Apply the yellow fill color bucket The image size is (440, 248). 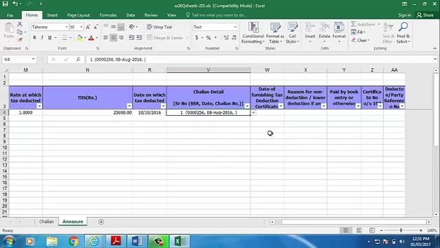coord(80,37)
